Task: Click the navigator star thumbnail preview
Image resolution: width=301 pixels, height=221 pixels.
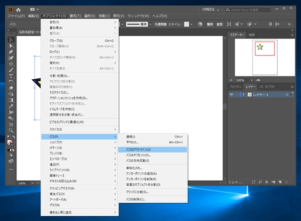Action: [x=260, y=47]
